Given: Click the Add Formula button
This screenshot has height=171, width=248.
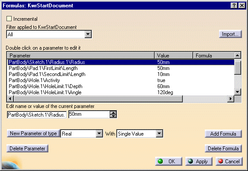Looking at the screenshot, I should click(223, 134).
